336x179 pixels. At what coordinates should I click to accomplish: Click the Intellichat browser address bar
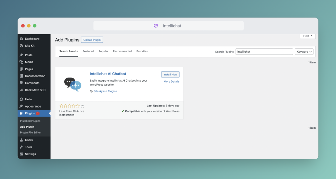[168, 26]
